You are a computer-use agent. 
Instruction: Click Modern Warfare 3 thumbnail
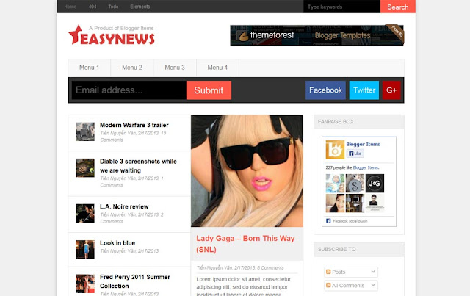pos(85,131)
